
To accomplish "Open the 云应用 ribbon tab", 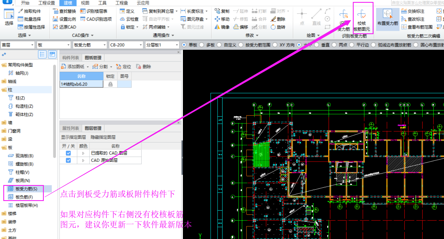I will coord(143,3).
